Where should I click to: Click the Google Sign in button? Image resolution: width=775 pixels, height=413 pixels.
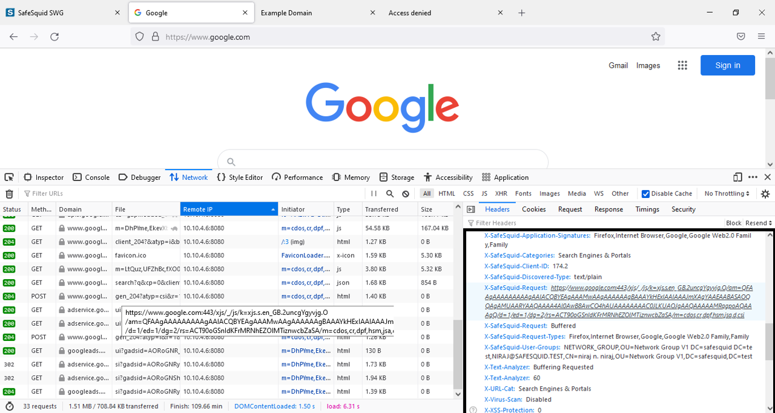(x=728, y=65)
